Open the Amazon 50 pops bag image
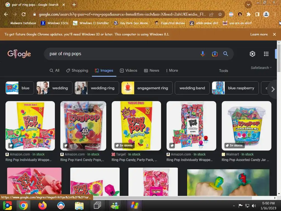This screenshot has height=211, width=281. [191, 126]
